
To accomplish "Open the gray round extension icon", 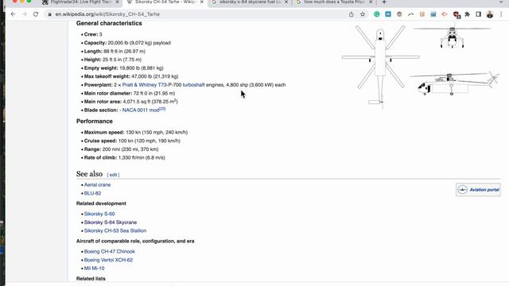I will [x=399, y=14].
